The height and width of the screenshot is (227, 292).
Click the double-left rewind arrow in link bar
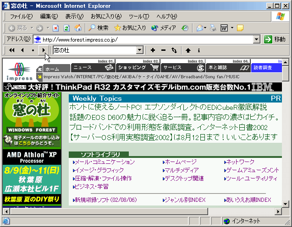[12, 50]
